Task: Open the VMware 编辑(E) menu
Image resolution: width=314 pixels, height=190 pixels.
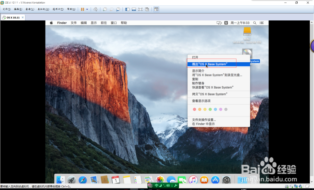Action: 18,9
